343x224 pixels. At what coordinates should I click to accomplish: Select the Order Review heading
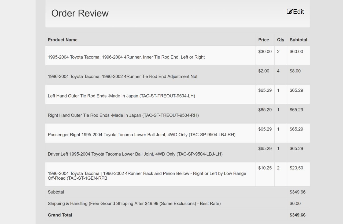point(80,13)
